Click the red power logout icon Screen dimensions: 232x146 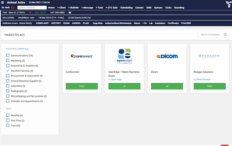[x=13, y=8]
